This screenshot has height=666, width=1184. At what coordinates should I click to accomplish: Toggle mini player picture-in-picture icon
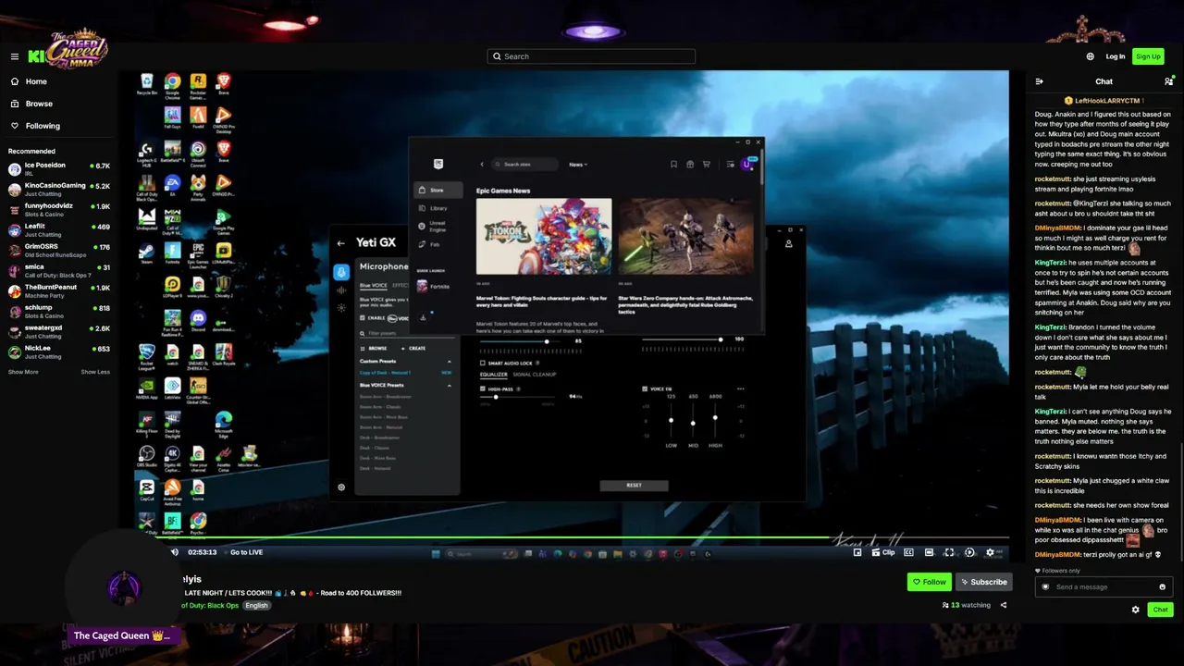point(857,552)
